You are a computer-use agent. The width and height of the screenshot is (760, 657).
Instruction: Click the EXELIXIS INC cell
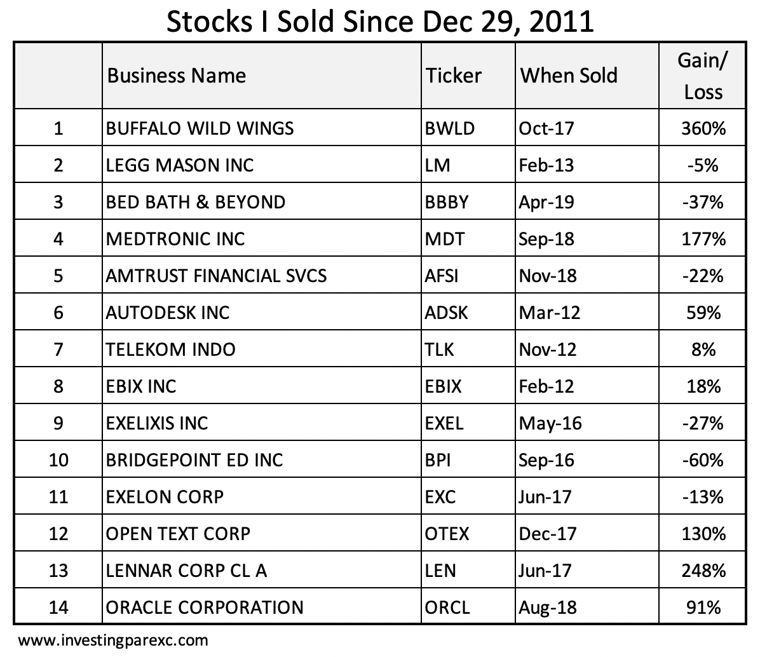[x=262, y=423]
